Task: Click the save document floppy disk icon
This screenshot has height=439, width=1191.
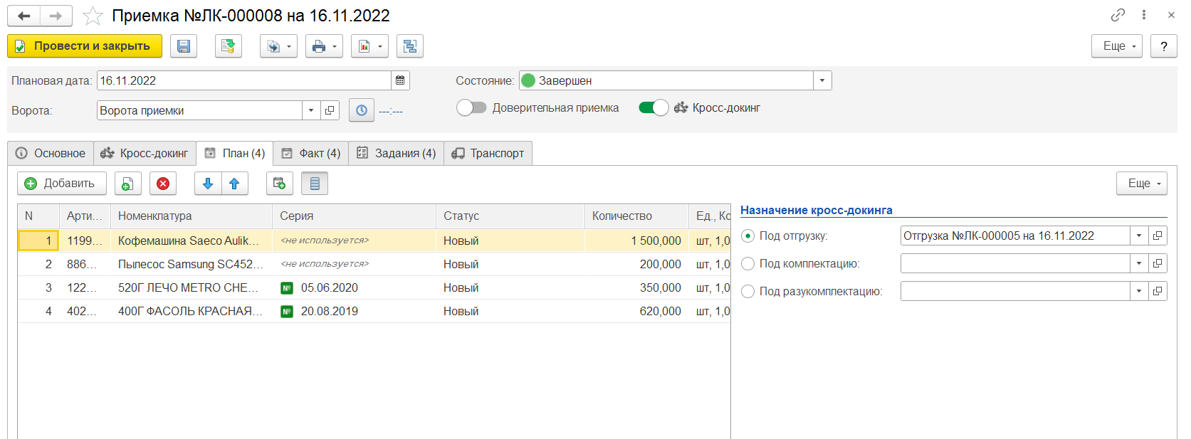Action: click(x=184, y=46)
